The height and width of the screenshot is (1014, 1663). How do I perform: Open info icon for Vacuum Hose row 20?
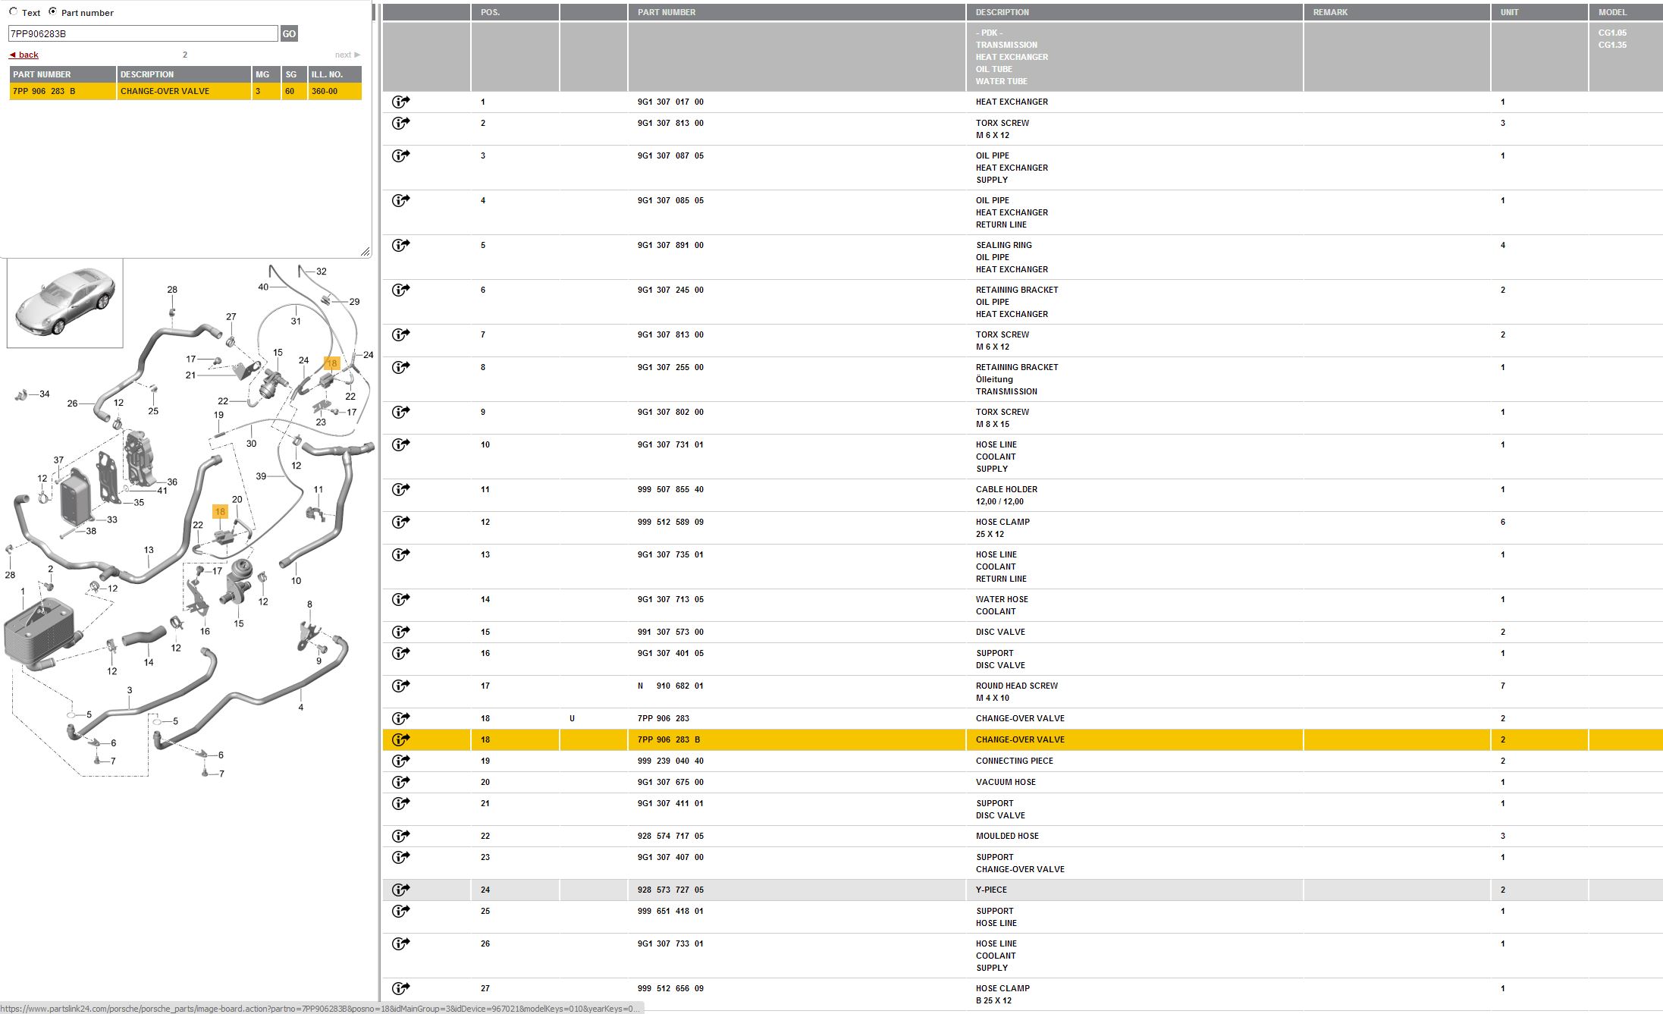click(400, 782)
